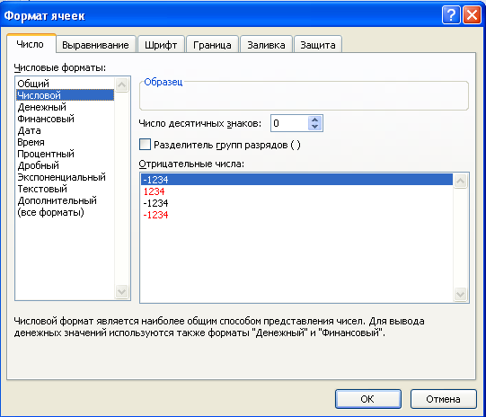Viewport: 486px width, 417px height.
Task: Click up arrow of negative numbers scrollbar
Action: click(x=460, y=181)
